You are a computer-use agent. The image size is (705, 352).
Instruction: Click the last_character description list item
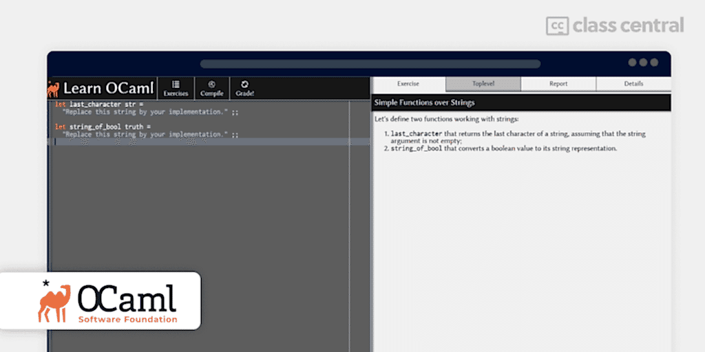(x=518, y=137)
